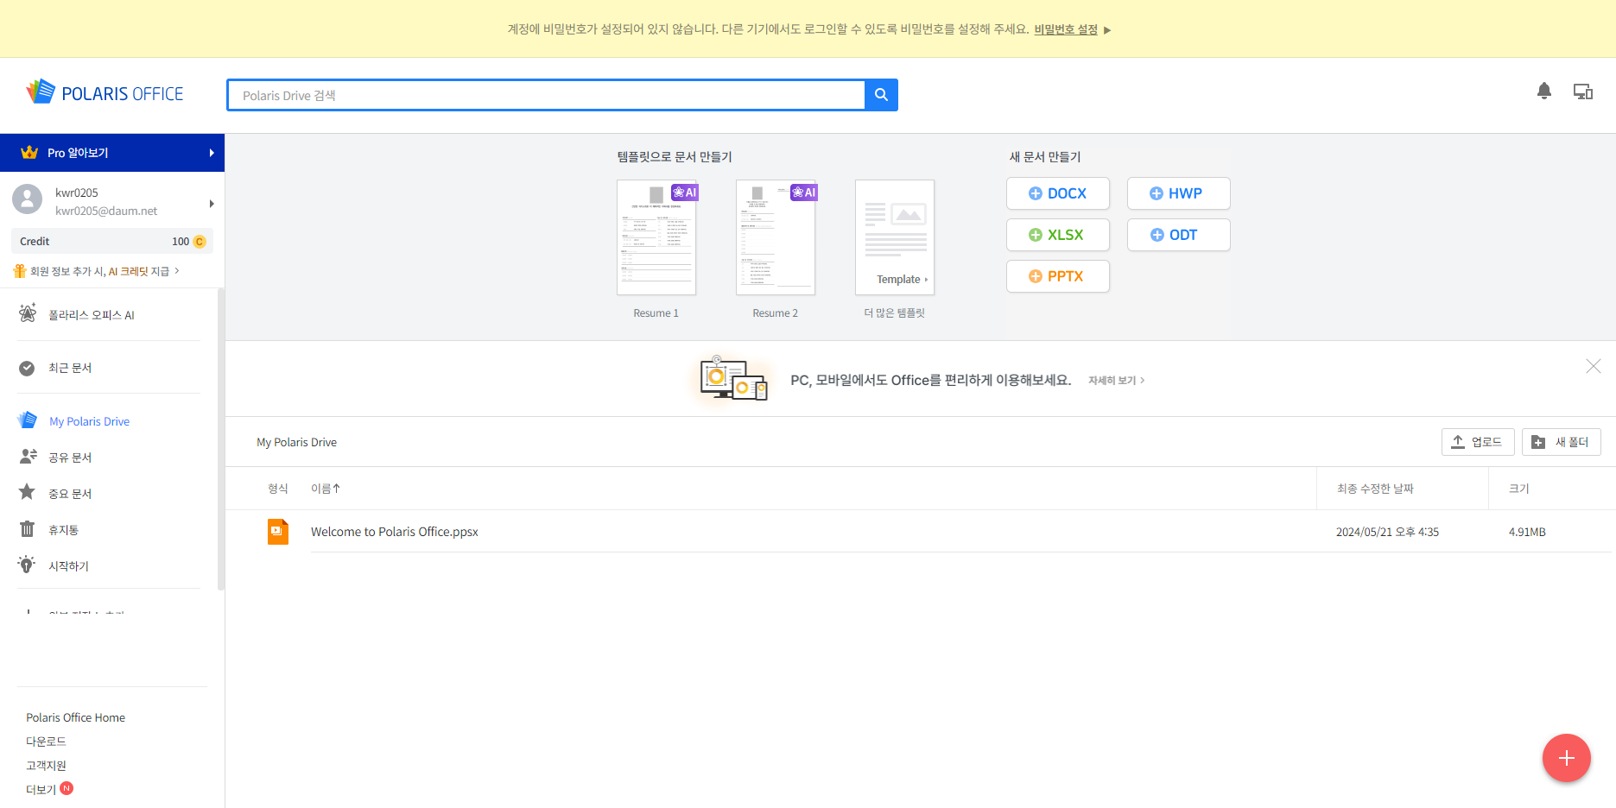Open the 비밀번호 설정 link

pos(1066,29)
